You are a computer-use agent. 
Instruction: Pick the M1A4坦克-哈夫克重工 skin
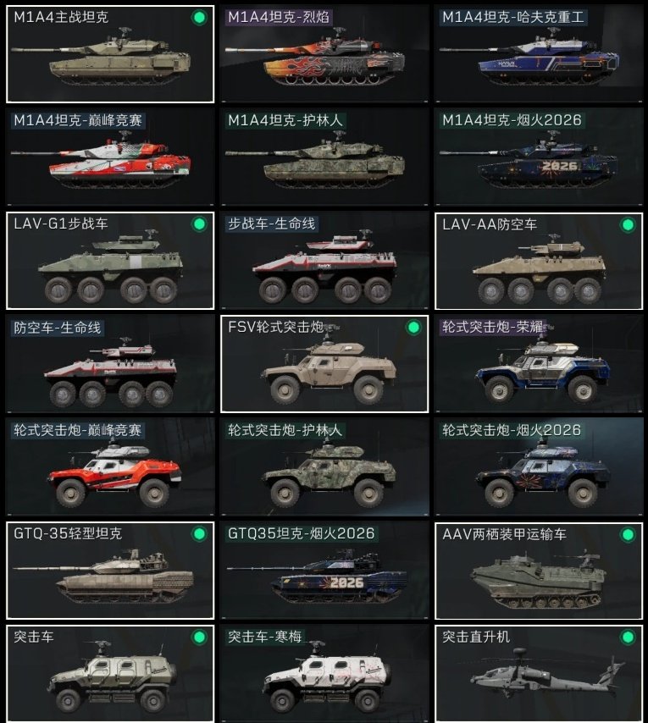(539, 54)
